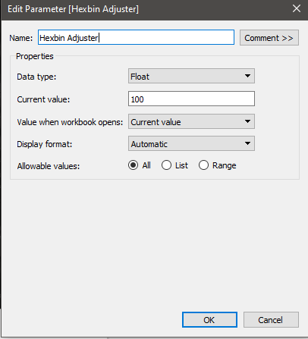Close the Edit Parameter dialog
The image size is (308, 339).
[297, 8]
